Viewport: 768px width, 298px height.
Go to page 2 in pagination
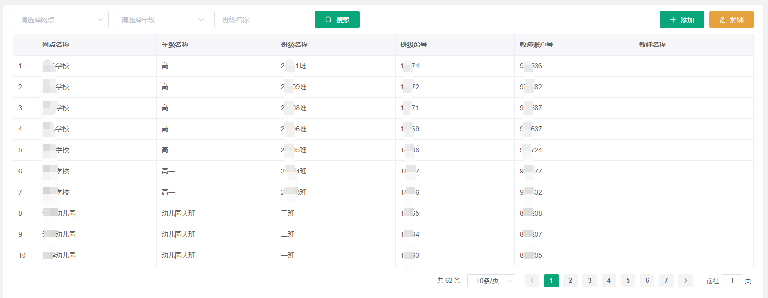coord(570,281)
